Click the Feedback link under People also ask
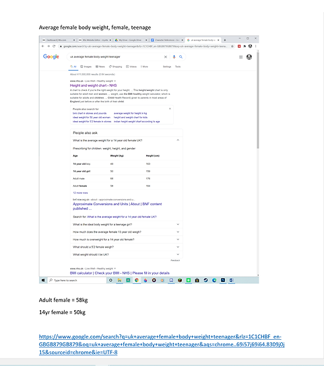 [175, 260]
